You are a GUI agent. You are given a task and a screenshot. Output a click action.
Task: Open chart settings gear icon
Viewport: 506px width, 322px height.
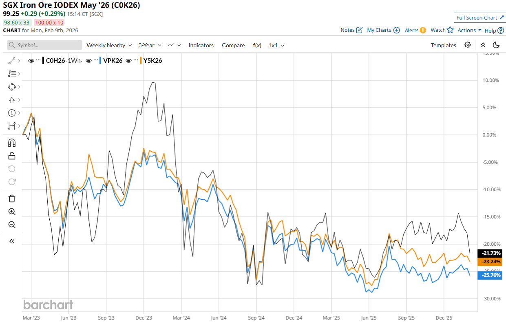pyautogui.click(x=468, y=45)
